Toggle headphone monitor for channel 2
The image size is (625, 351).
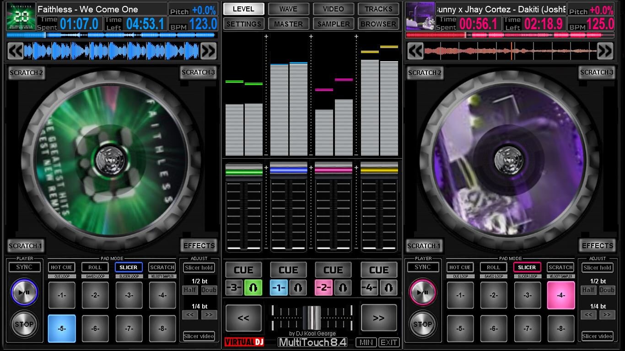coord(342,287)
